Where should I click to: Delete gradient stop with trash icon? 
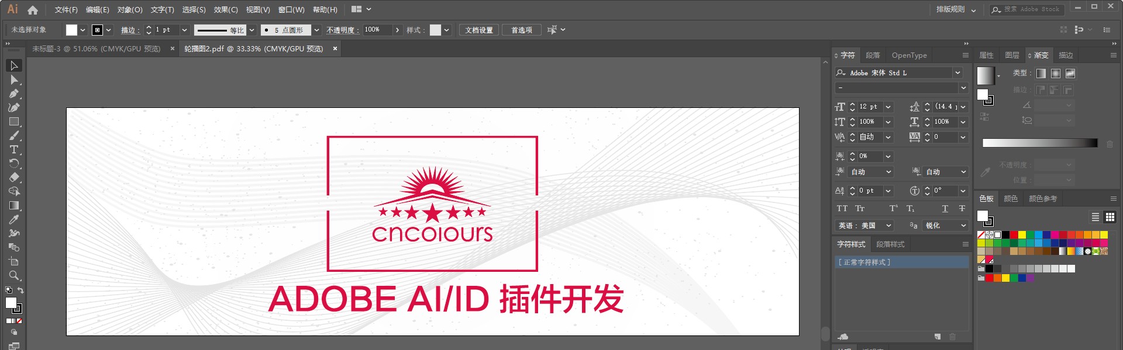[x=1110, y=143]
